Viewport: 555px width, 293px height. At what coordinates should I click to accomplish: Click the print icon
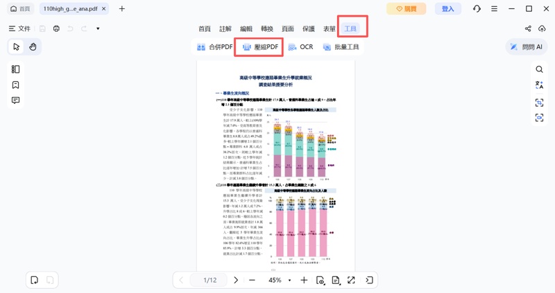pyautogui.click(x=56, y=28)
